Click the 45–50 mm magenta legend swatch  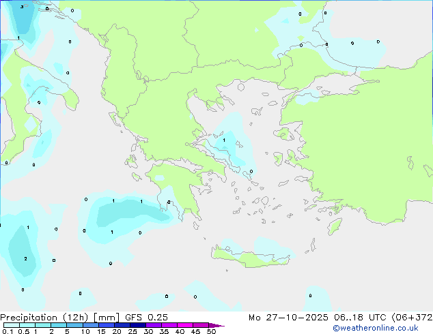tap(201, 325)
